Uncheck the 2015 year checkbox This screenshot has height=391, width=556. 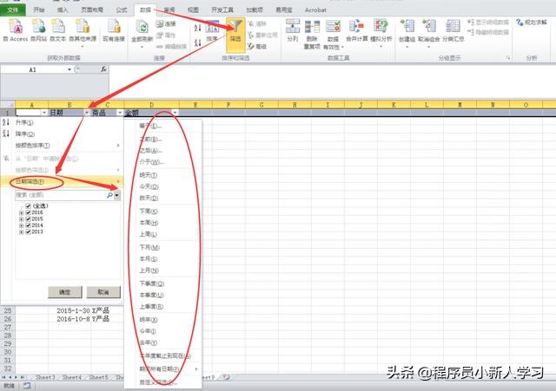[29, 218]
